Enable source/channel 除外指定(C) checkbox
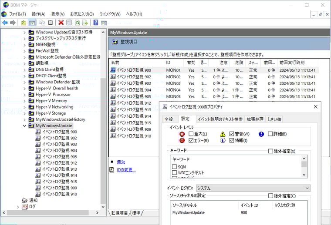 click(270, 196)
